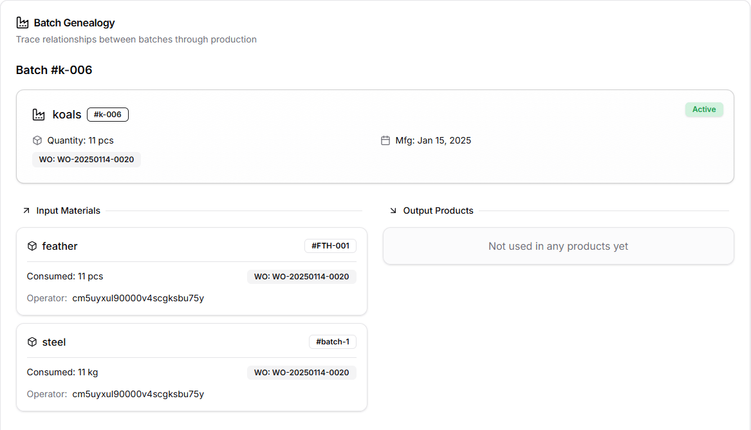Select the feather operator ID text

[138, 298]
